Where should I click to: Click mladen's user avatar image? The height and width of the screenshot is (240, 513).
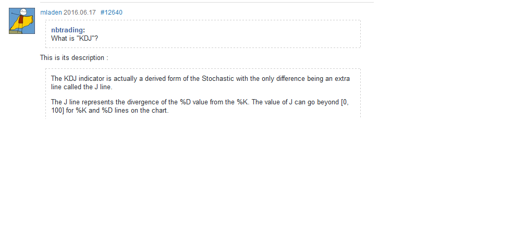(22, 21)
